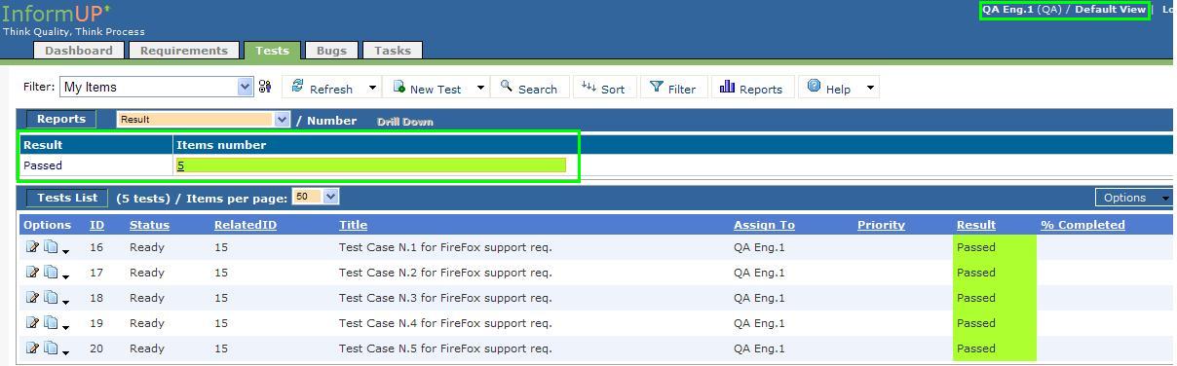
Task: Click Test Case N.5 for FireFox title
Action: coord(445,348)
